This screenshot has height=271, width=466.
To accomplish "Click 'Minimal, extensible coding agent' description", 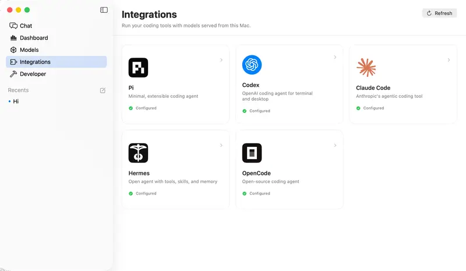I will coord(163,96).
